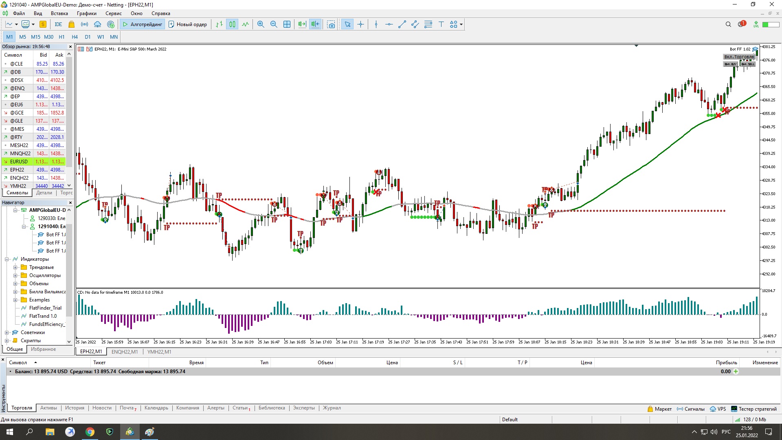Screen dimensions: 782x440
Task: Expand the Советники tree node
Action: point(7,332)
